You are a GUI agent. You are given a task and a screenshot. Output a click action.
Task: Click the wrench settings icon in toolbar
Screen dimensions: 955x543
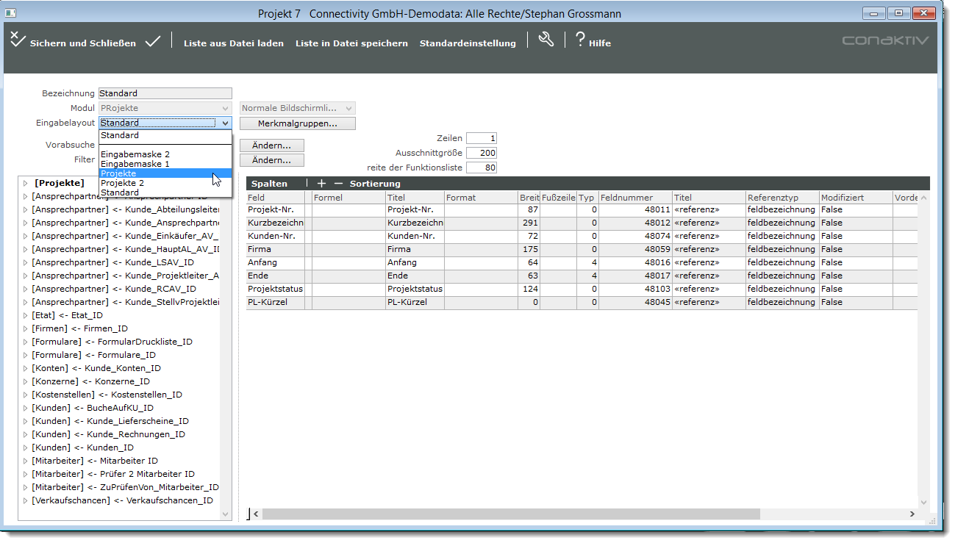[x=546, y=40]
